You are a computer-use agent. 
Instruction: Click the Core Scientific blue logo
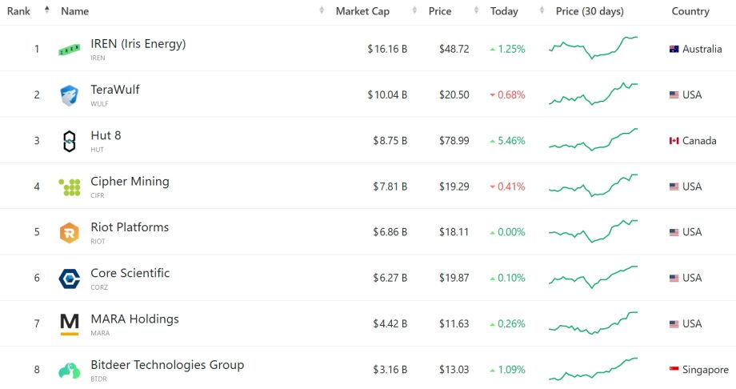point(70,279)
